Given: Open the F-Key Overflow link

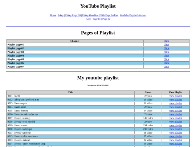Looking at the screenshot, I should (90, 15).
